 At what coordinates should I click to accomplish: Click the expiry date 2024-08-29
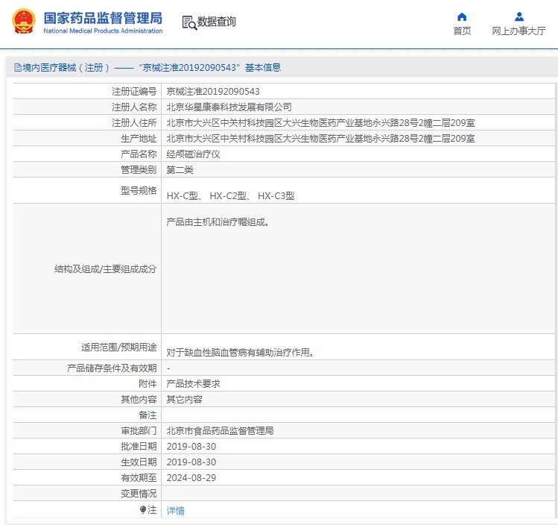(x=191, y=478)
